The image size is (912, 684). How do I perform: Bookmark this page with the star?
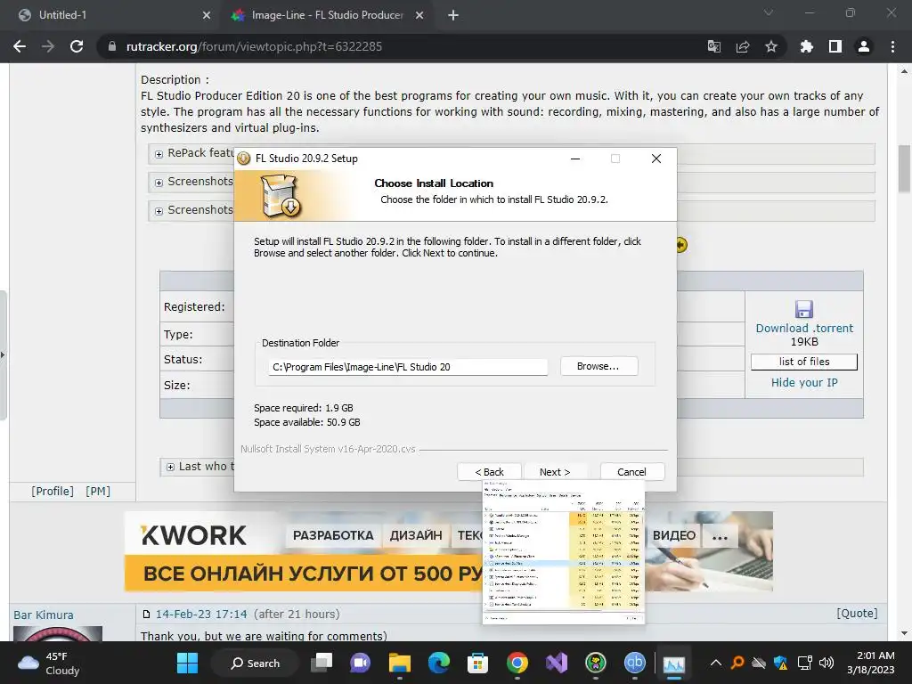coord(771,46)
